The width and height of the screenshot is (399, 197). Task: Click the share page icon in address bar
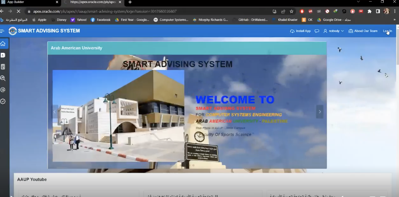[x=283, y=11]
